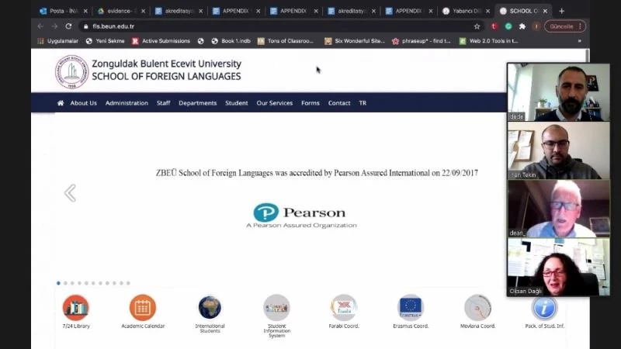Open the Administration menu item
The width and height of the screenshot is (621, 349).
(x=127, y=103)
